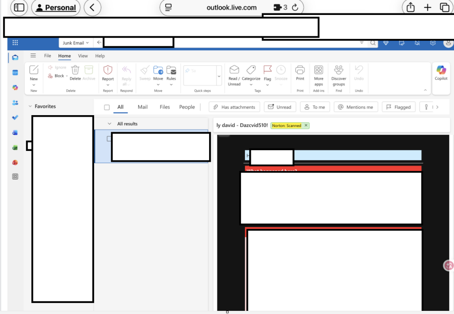
Task: Click the search magnifier icon
Action: tap(373, 43)
